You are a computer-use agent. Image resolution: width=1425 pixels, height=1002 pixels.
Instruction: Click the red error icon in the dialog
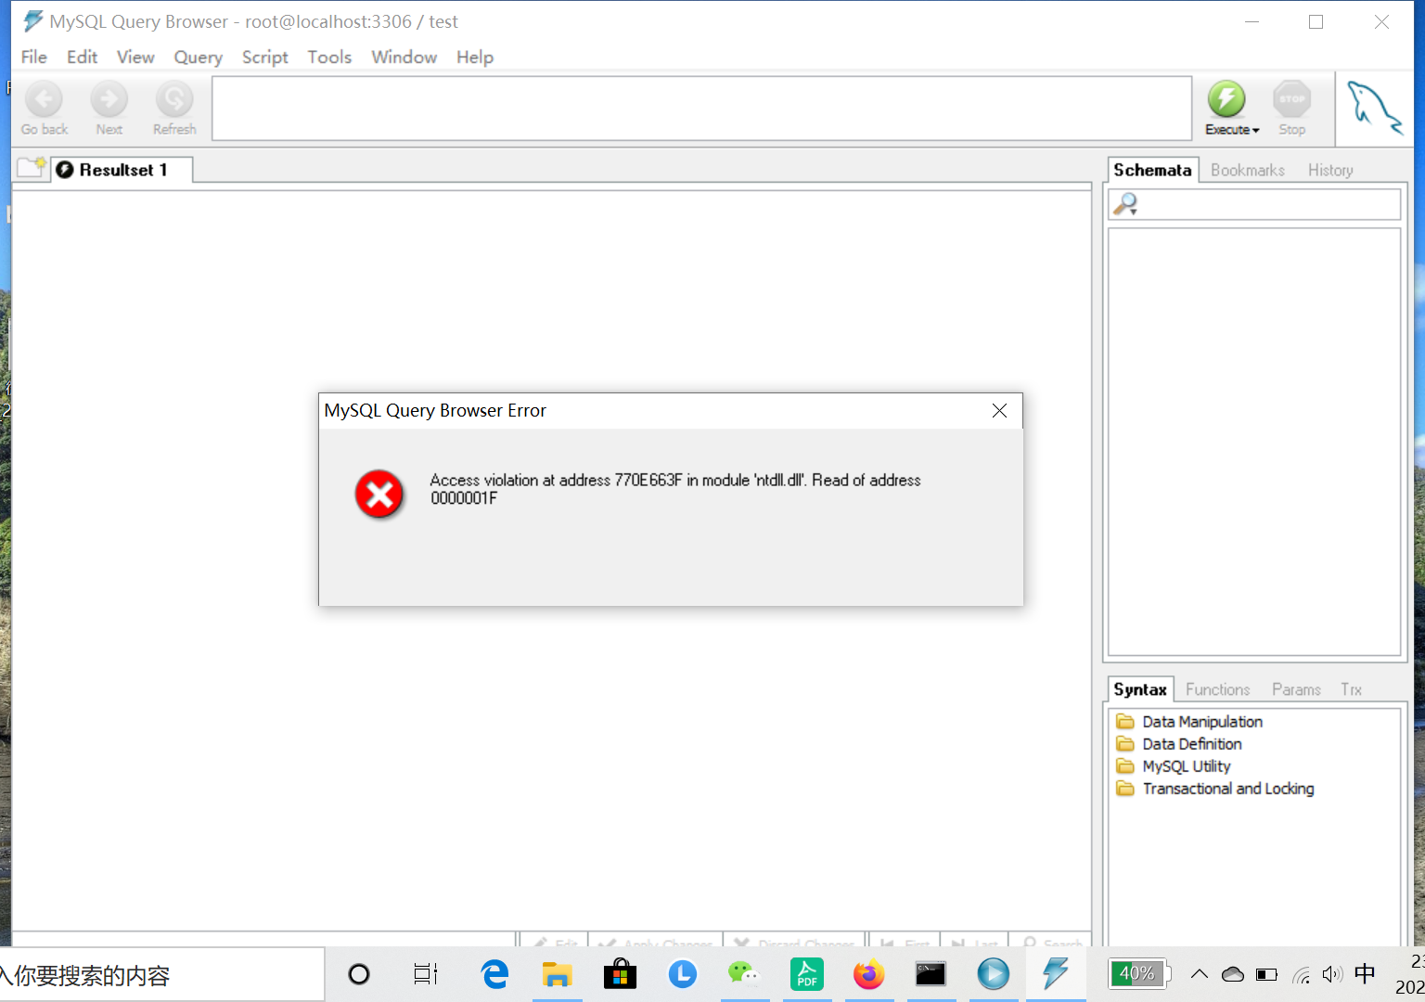379,494
